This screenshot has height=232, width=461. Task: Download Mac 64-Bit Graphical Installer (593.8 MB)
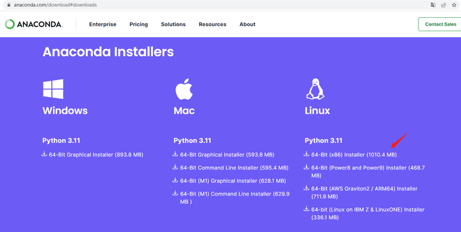click(227, 155)
